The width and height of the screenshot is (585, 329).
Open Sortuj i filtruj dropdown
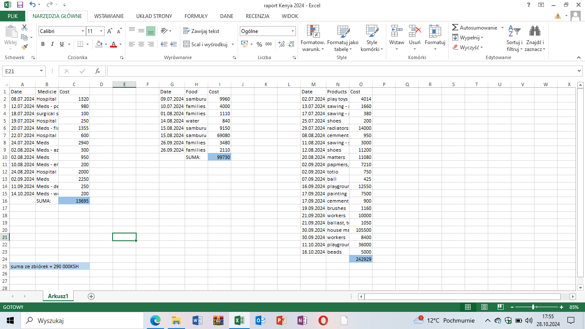(514, 38)
